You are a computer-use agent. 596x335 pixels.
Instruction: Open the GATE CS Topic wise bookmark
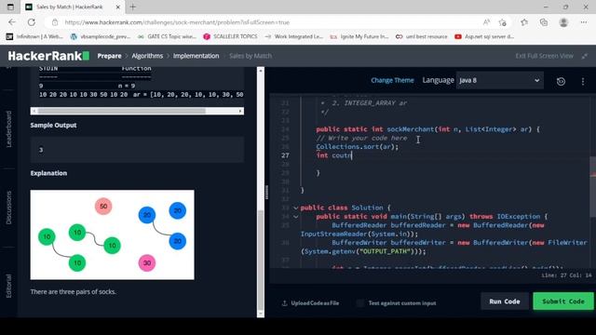click(167, 36)
